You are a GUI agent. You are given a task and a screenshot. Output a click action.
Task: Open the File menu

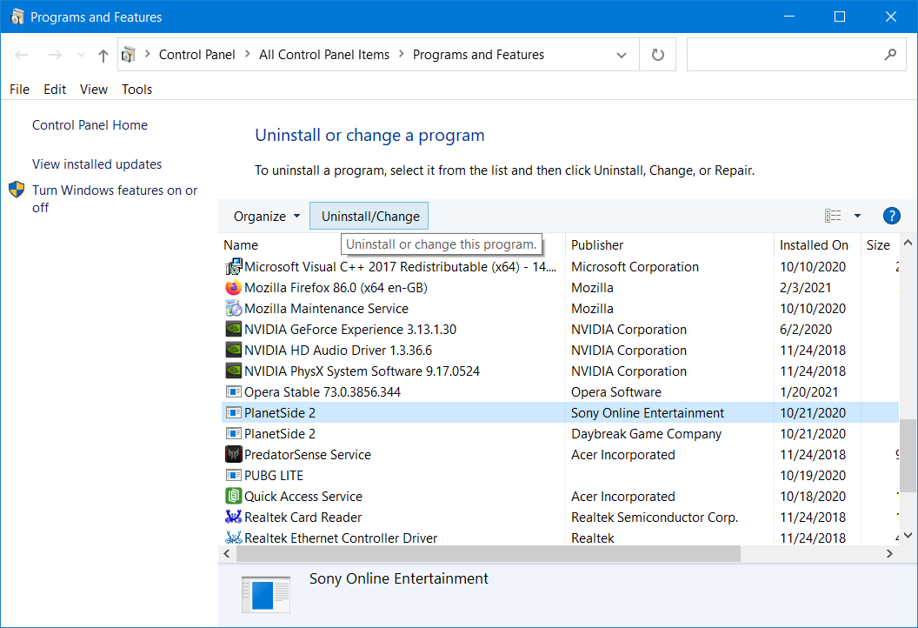coord(19,90)
